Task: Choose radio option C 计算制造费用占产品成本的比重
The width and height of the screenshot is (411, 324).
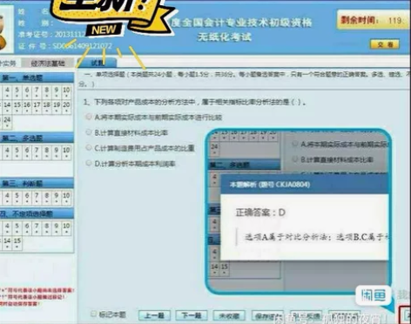Action: pyautogui.click(x=89, y=148)
